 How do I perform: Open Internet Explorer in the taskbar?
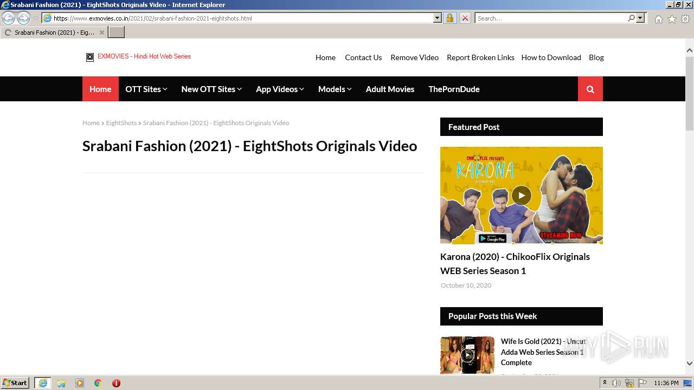pos(42,383)
